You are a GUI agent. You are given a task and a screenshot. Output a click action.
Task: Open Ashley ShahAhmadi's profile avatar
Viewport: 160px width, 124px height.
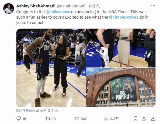9,9
